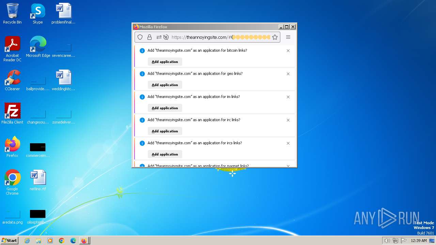Add application for irc links
This screenshot has height=245, width=436.
click(x=165, y=131)
